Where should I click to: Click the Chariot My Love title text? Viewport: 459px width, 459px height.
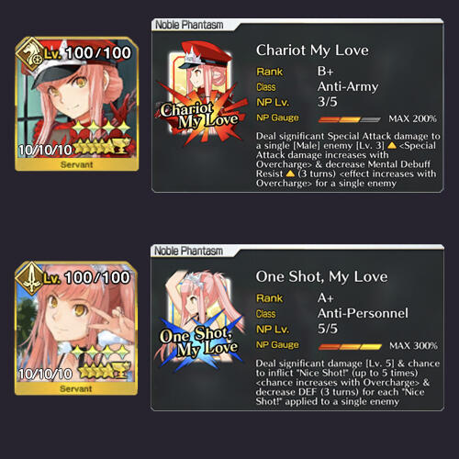312,50
